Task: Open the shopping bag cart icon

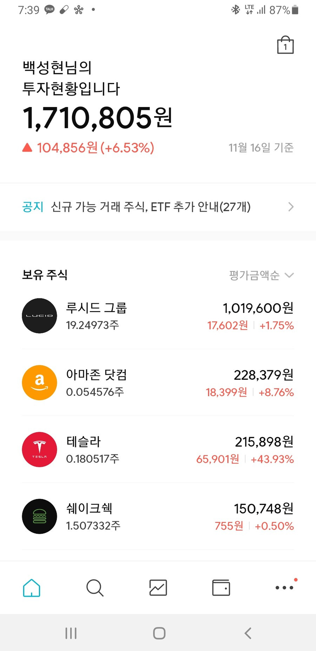Action: [285, 45]
